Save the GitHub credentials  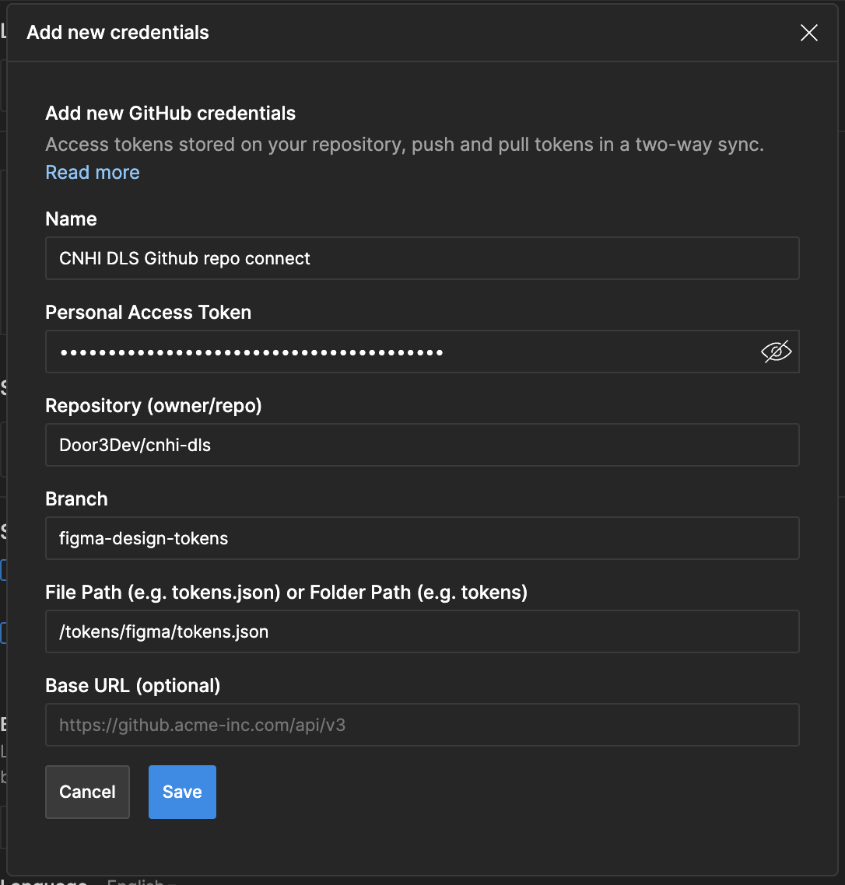coord(182,792)
